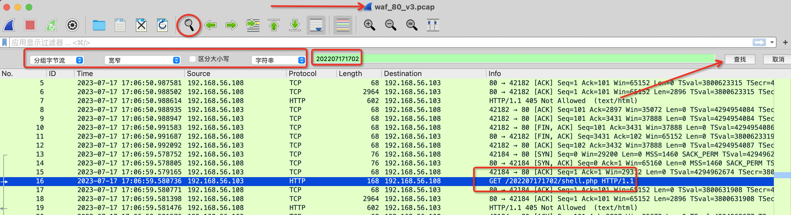The width and height of the screenshot is (791, 215).
Task: Go back with the green left arrow
Action: (211, 25)
